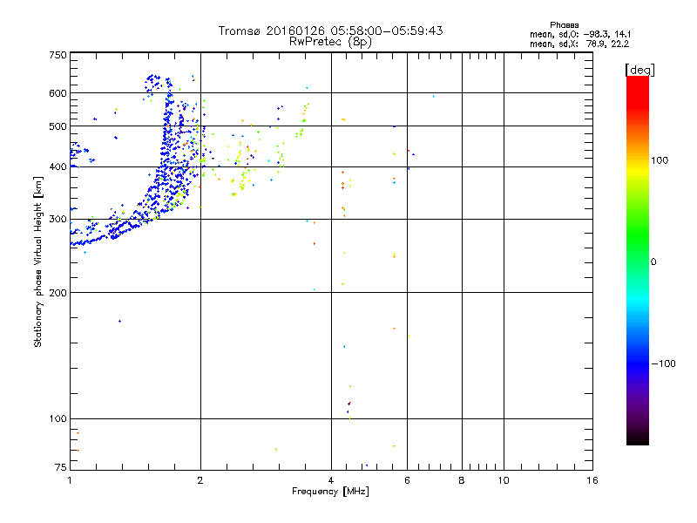Click the y-axis tick label '500'
Image resolution: width=697 pixels, height=523 pixels.
pos(58,126)
